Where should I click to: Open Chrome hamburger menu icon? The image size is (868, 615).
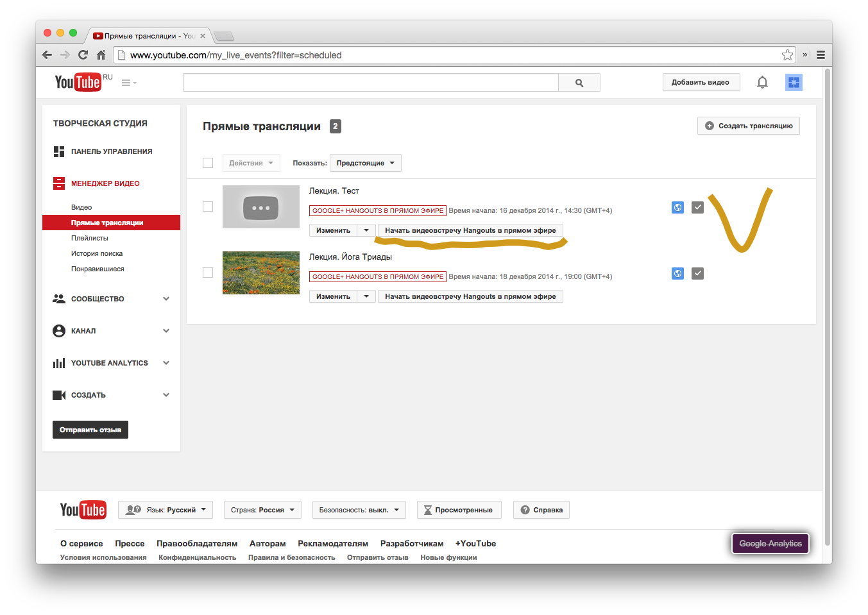821,55
